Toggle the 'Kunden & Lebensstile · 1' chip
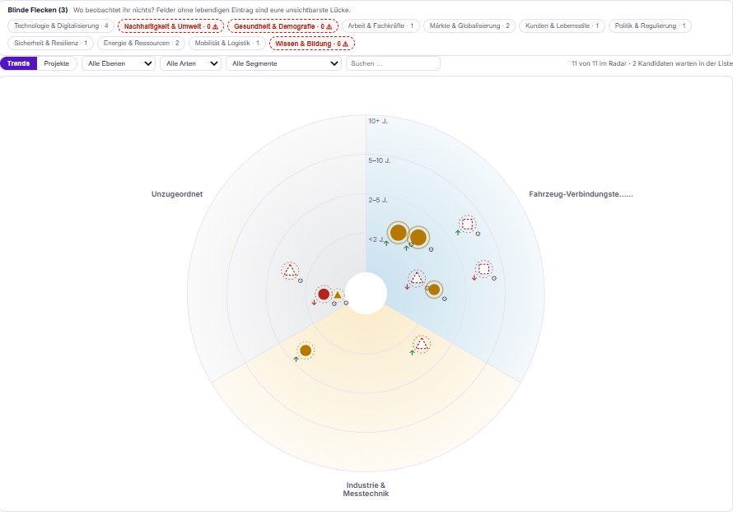The image size is (733, 515). pos(562,26)
